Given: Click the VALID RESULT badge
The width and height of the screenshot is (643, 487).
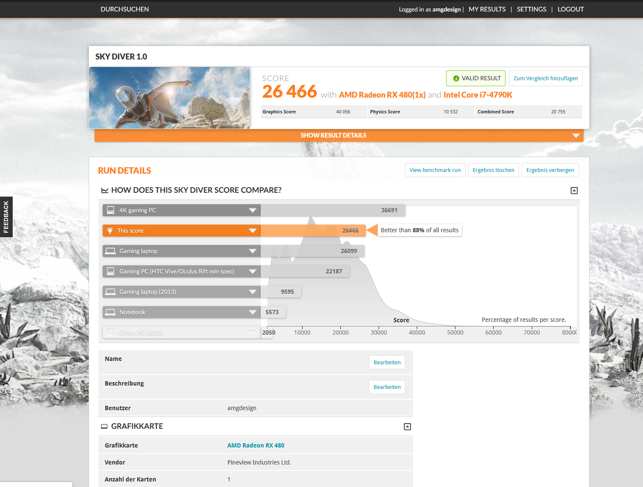Looking at the screenshot, I should click(x=476, y=78).
